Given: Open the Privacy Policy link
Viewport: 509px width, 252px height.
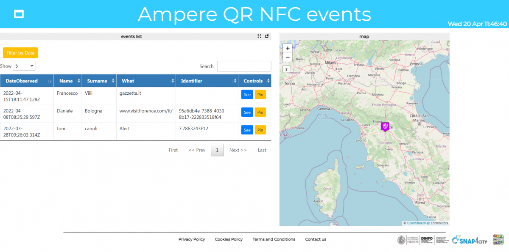Looking at the screenshot, I should 191,239.
